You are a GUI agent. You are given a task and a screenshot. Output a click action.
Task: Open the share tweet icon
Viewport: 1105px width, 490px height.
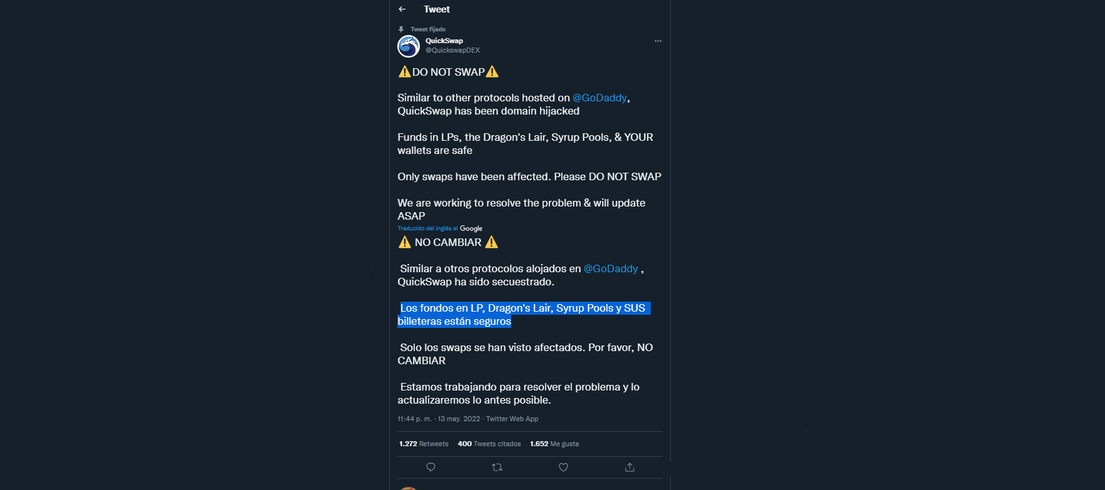(629, 467)
